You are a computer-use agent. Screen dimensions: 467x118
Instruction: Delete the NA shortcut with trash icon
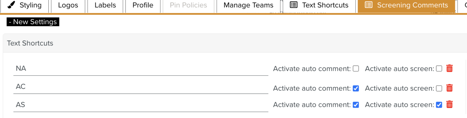(x=449, y=68)
